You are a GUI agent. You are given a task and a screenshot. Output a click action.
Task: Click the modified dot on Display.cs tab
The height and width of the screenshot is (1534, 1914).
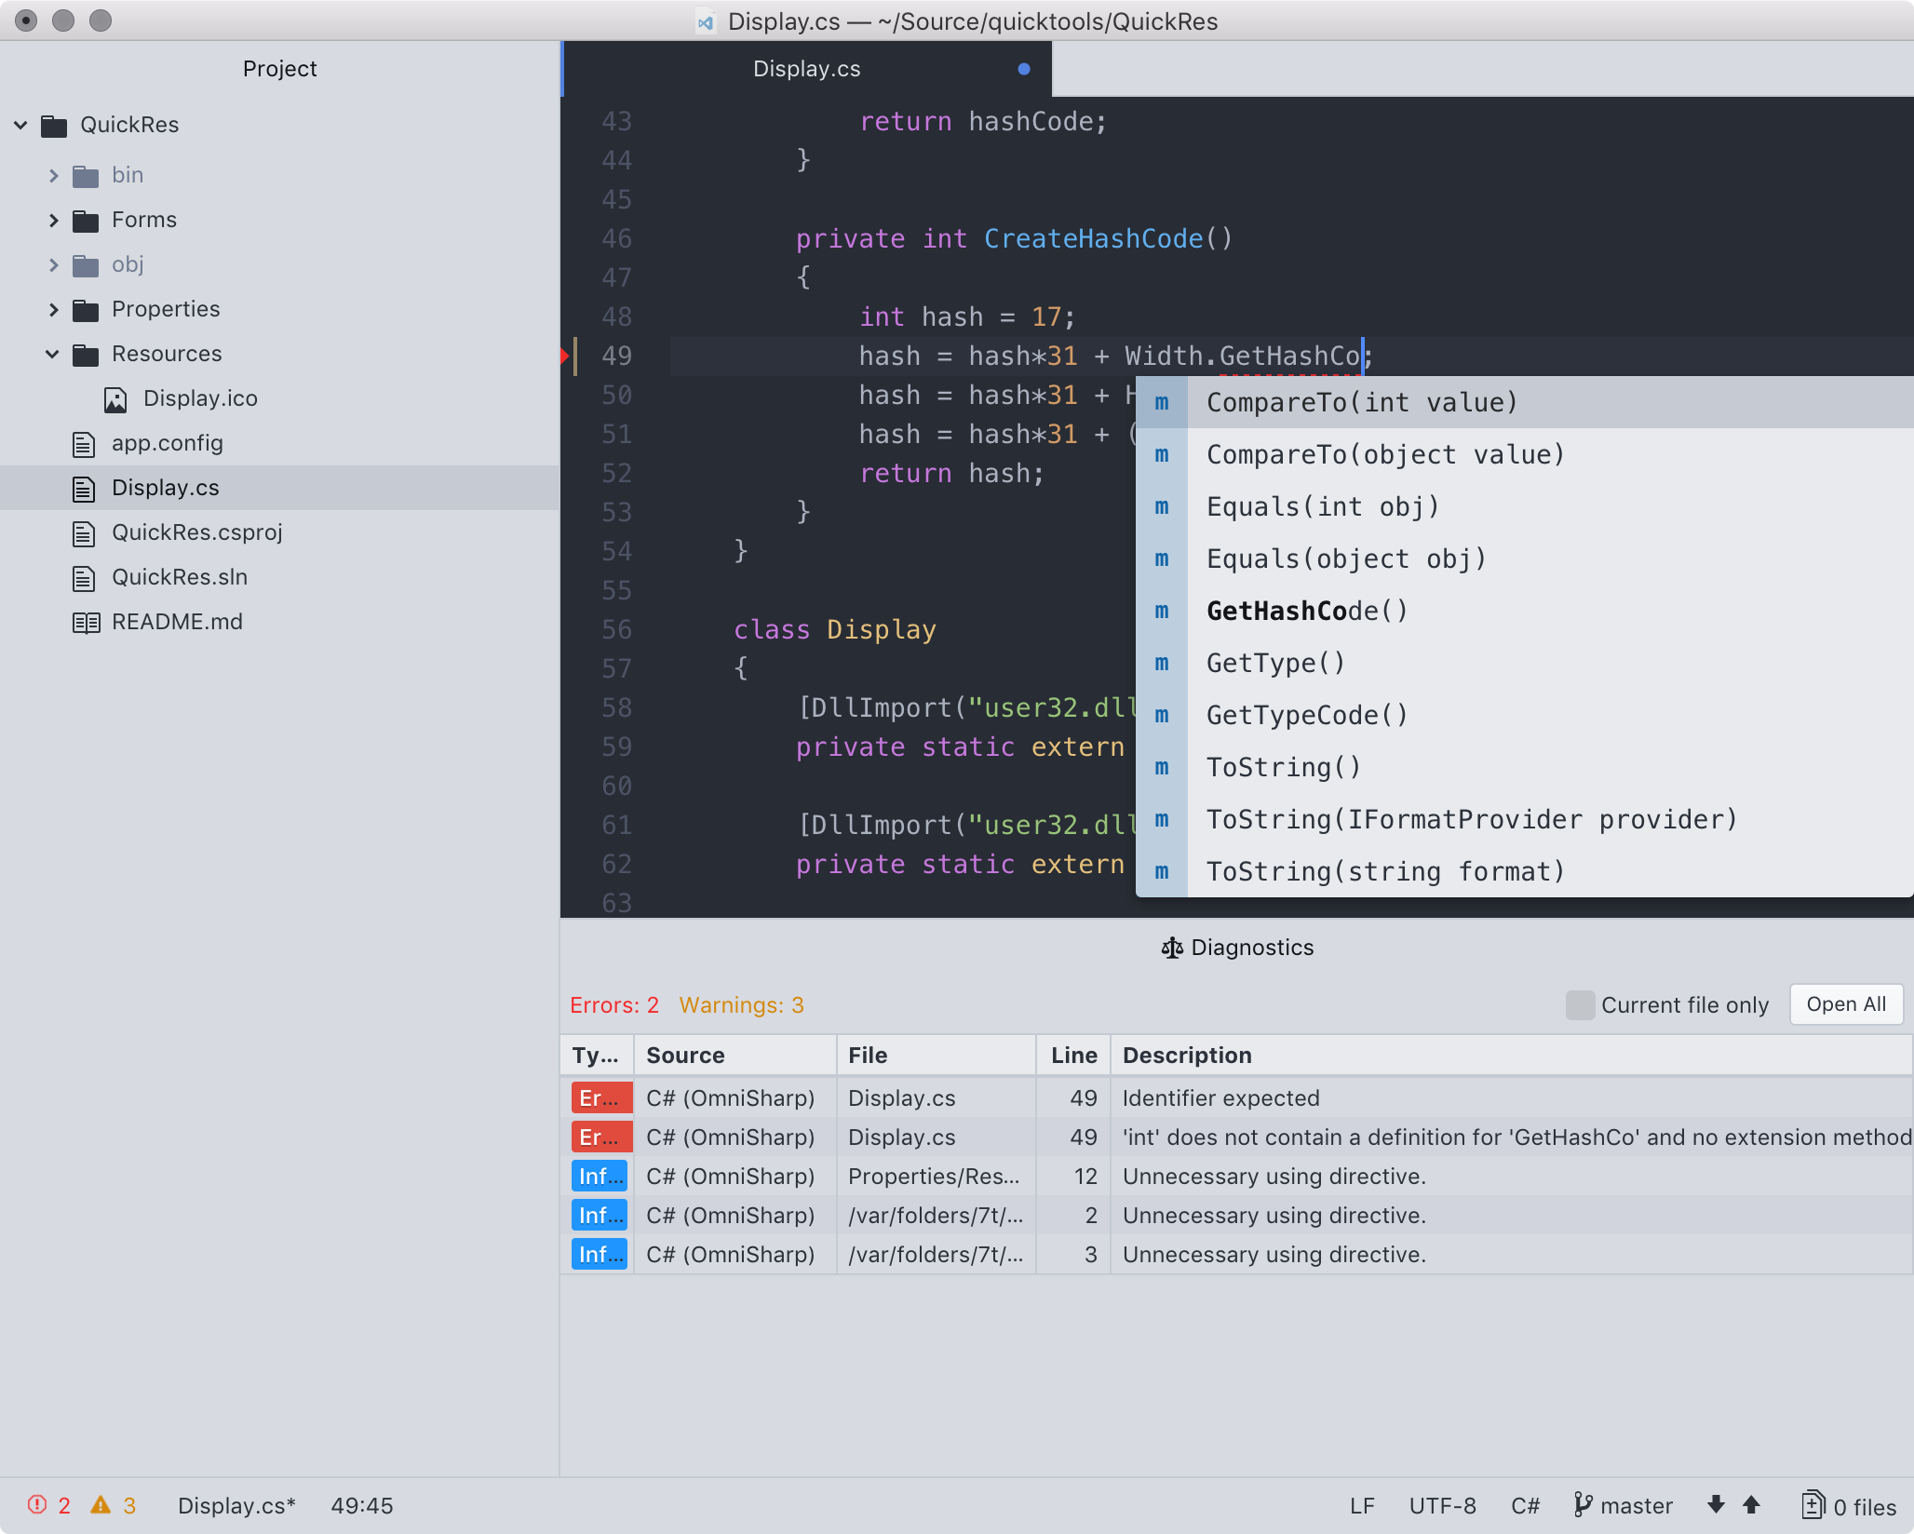click(x=1024, y=69)
